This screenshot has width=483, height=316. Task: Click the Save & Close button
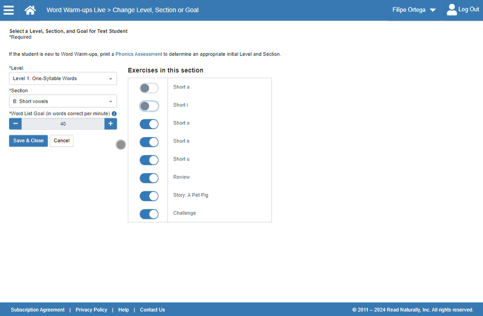point(28,141)
